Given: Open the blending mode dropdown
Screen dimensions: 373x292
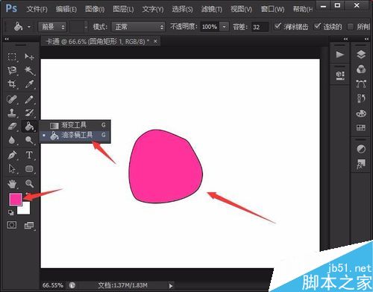Looking at the screenshot, I should tap(138, 27).
